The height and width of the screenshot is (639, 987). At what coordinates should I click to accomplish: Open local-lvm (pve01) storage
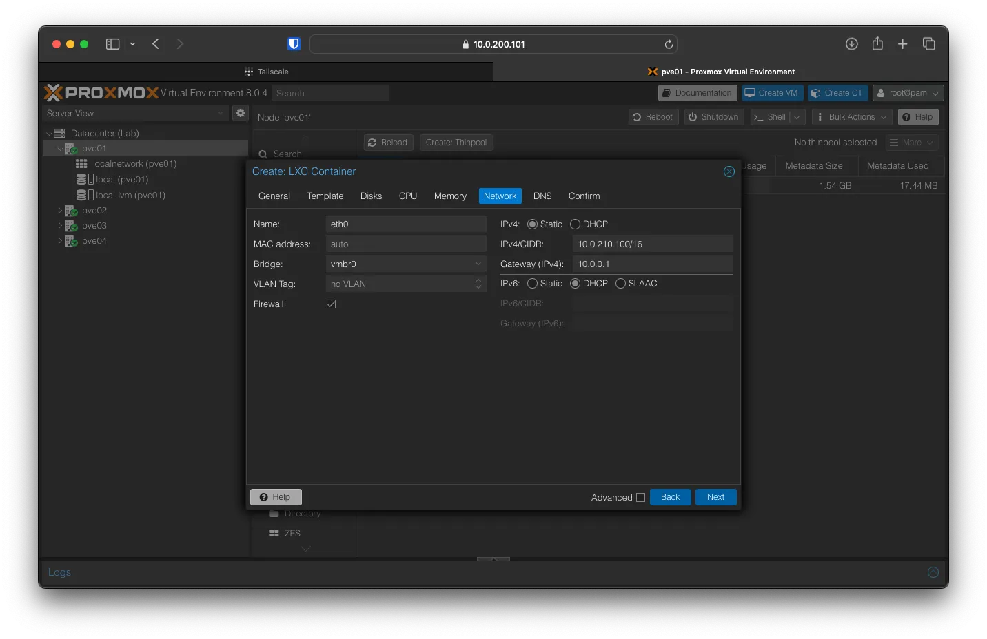coord(130,196)
